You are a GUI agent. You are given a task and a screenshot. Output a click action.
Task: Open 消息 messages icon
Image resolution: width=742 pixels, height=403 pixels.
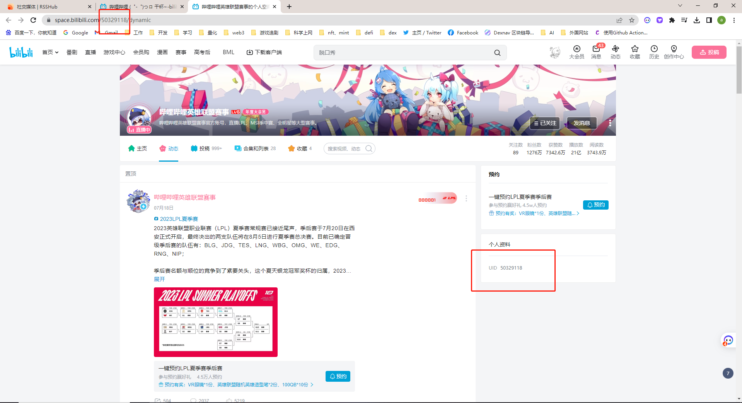point(596,52)
